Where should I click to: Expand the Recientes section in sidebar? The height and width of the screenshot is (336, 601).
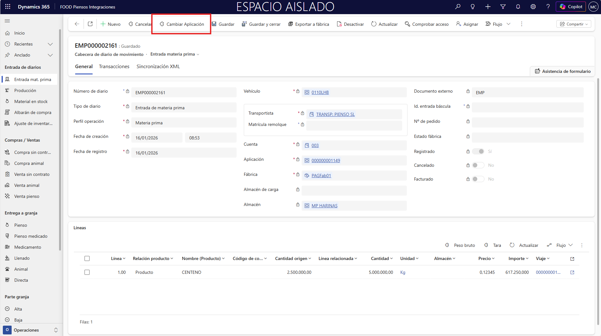point(50,44)
